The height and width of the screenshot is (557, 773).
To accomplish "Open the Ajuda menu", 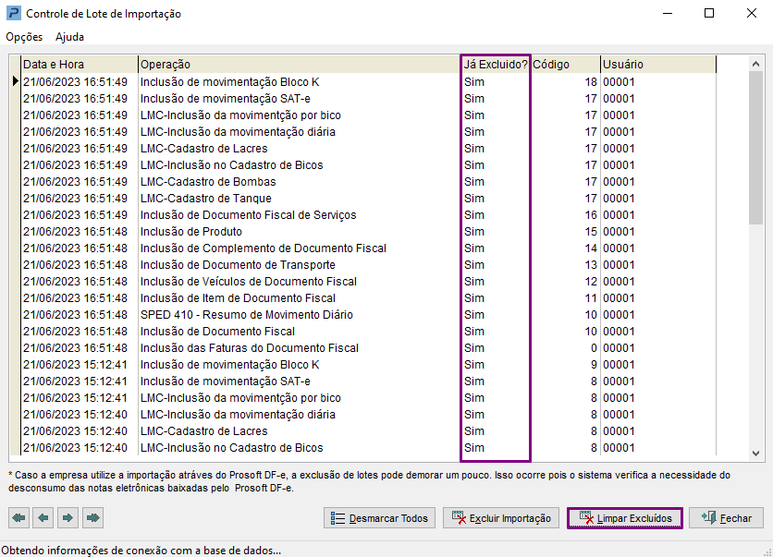I will [69, 37].
